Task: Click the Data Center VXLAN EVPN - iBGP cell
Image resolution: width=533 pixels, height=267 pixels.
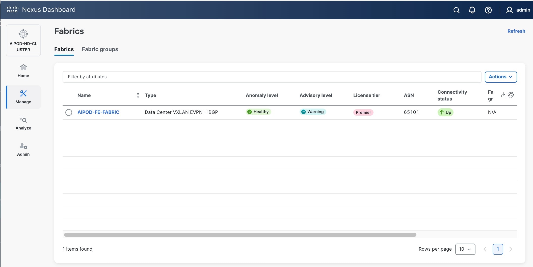Action: point(181,112)
